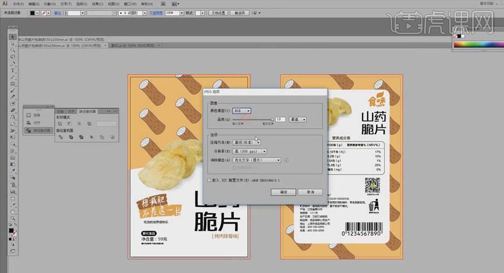Select the Rectangle tool
The height and width of the screenshot is (273, 504).
pyautogui.click(x=13, y=84)
